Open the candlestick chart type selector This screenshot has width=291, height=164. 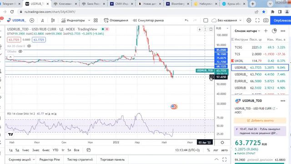53,20
